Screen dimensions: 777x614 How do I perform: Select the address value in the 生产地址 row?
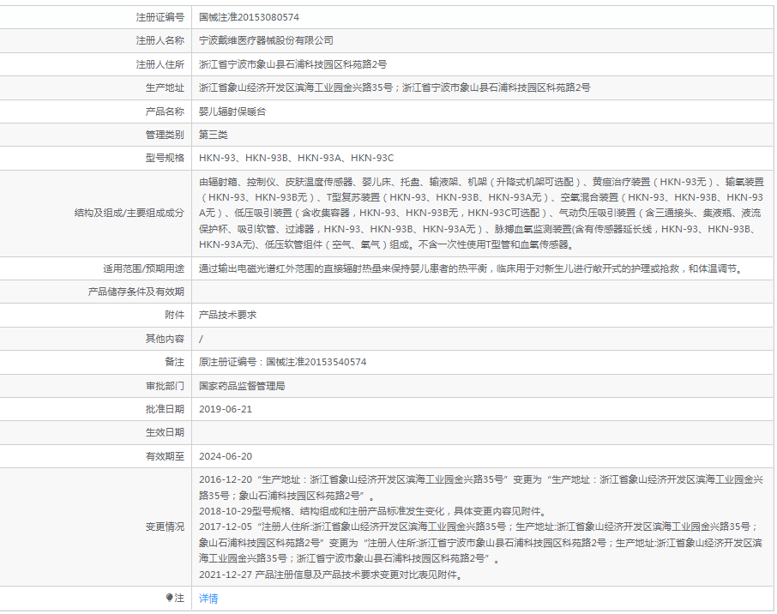point(395,87)
